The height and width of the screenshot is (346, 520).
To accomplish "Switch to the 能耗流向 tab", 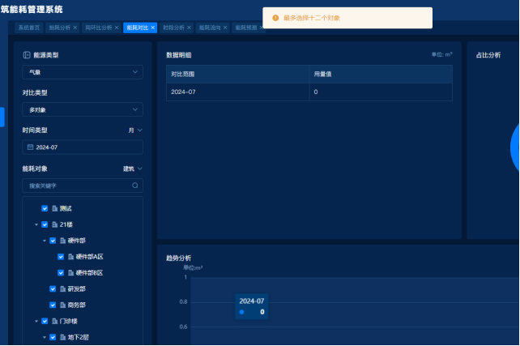I will point(210,28).
